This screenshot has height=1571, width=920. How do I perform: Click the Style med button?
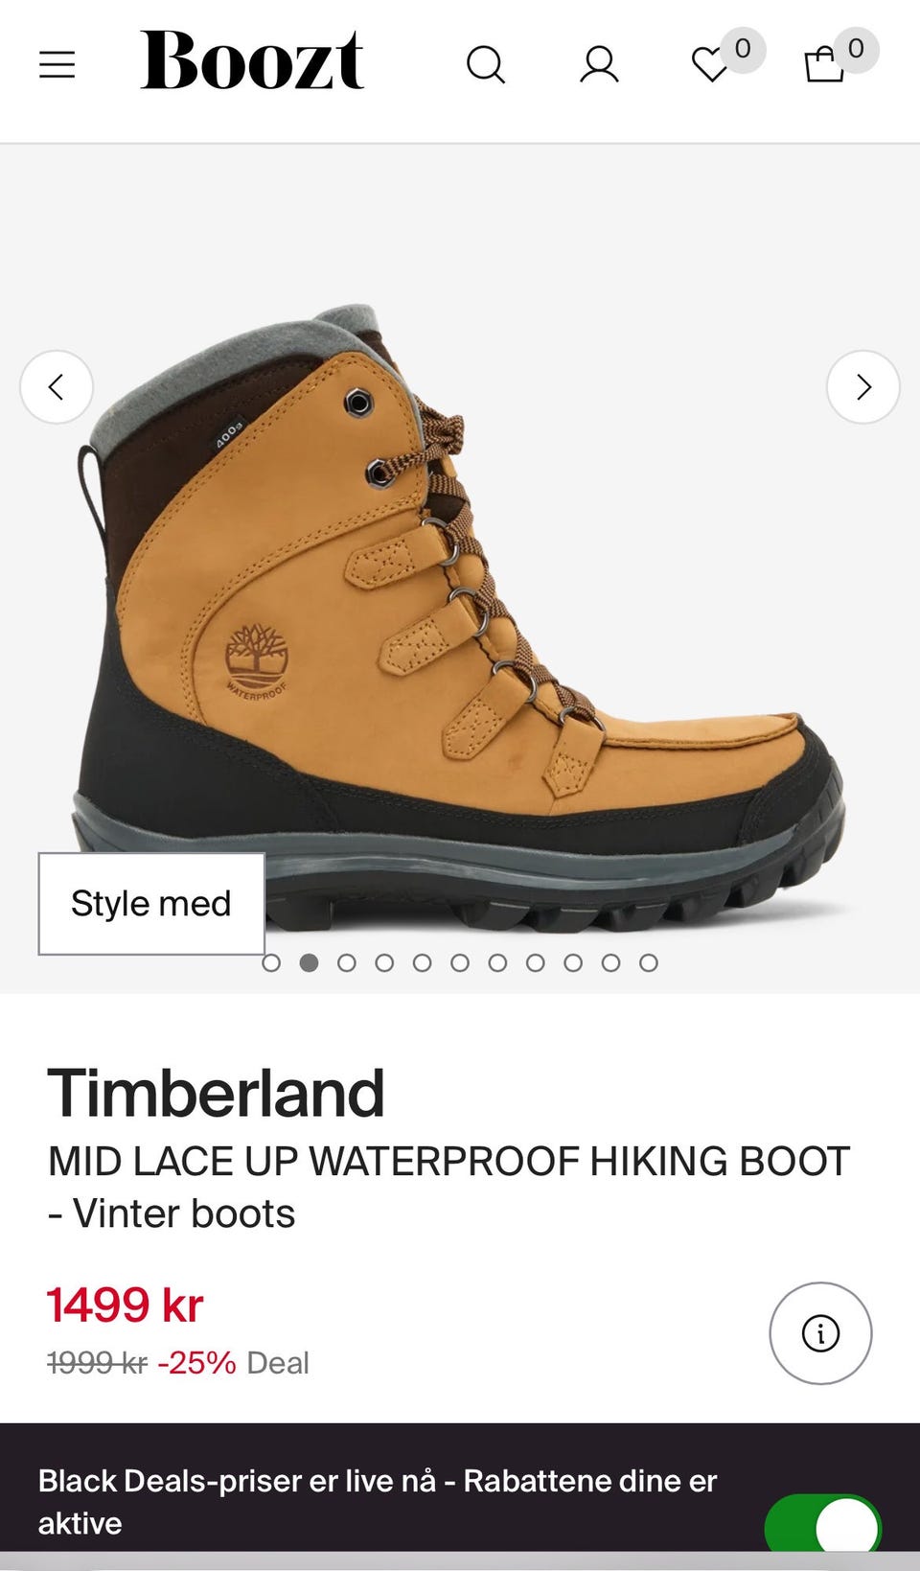point(151,904)
